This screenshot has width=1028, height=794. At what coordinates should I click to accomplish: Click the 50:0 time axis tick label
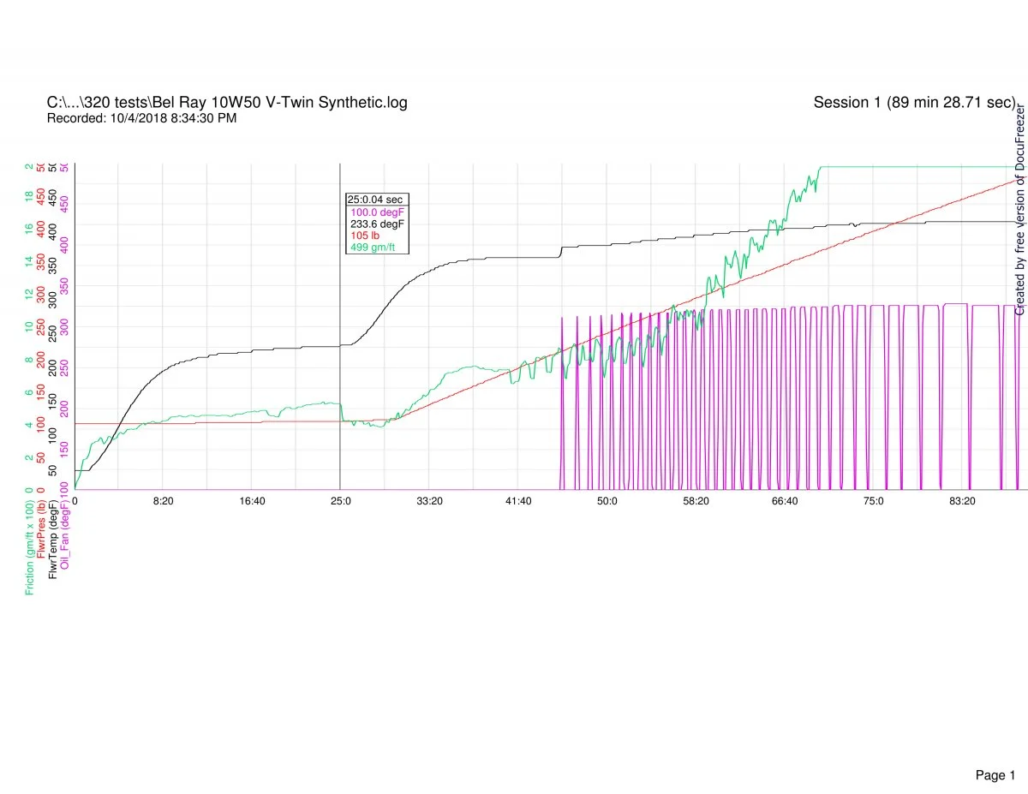tap(607, 501)
